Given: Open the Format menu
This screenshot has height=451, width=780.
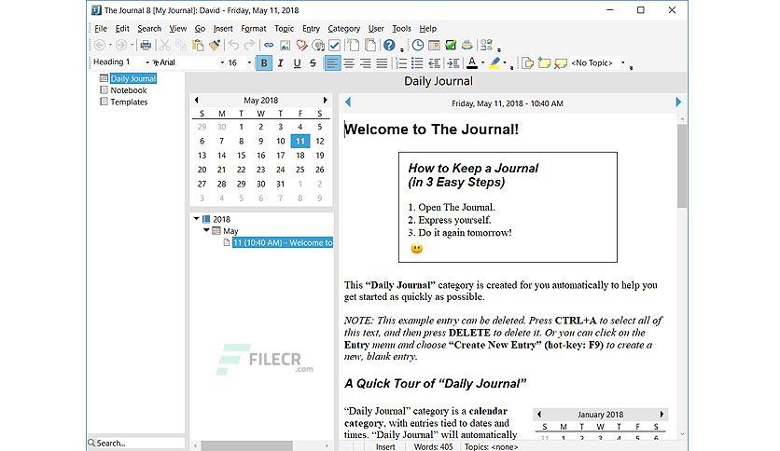Looking at the screenshot, I should click(254, 29).
